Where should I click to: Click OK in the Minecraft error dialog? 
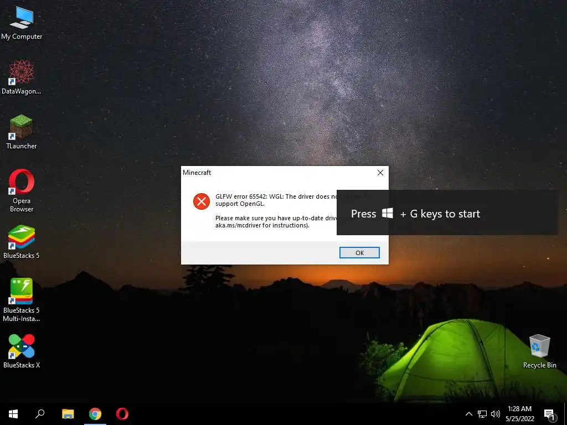359,252
